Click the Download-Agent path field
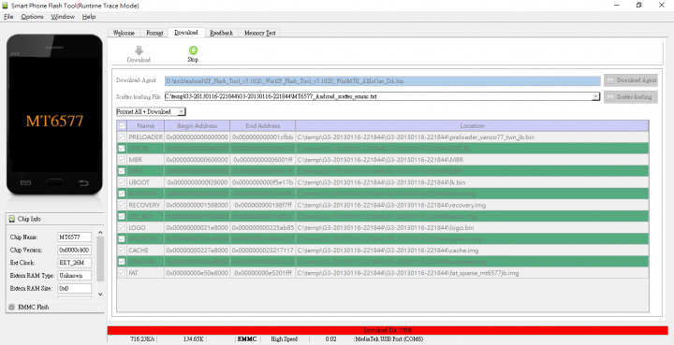674x345 pixels. click(x=383, y=80)
